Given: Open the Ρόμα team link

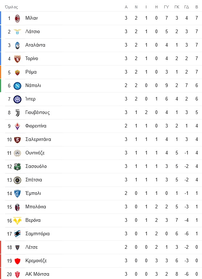Looking at the screenshot, I should click(31, 72).
